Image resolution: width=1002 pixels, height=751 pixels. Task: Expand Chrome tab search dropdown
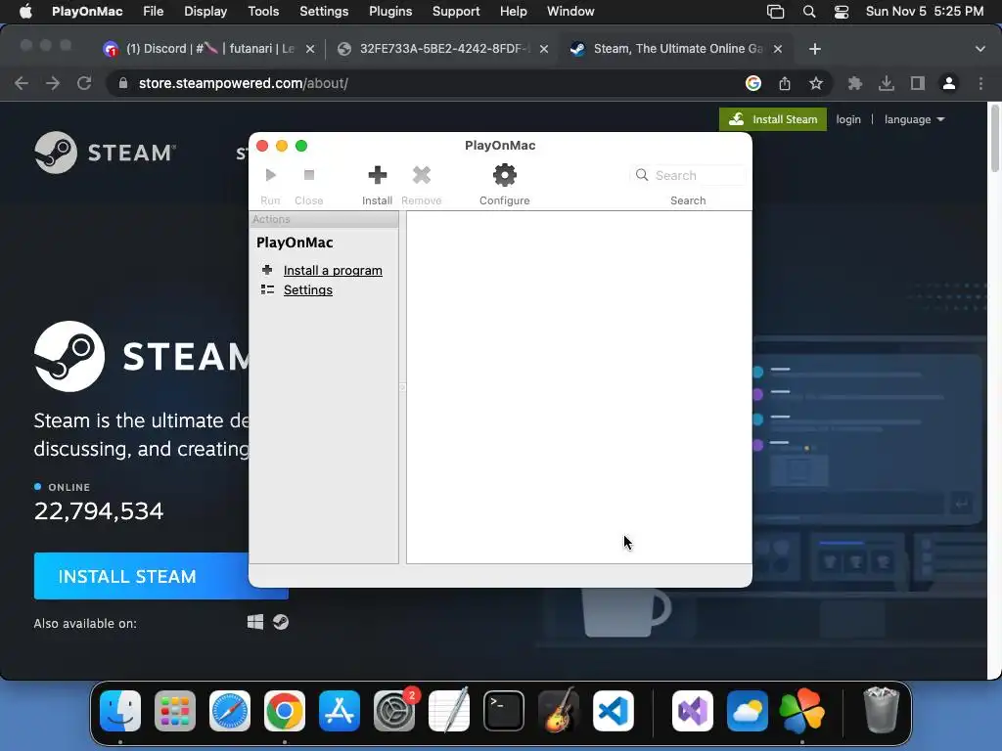click(x=980, y=49)
